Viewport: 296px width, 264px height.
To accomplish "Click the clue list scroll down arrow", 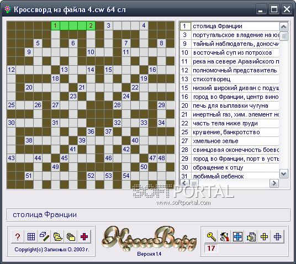I will point(284,173).
